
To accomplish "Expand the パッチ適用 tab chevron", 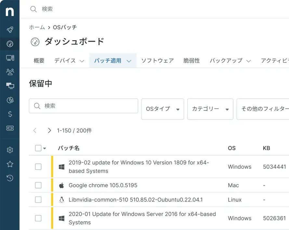I will point(129,61).
